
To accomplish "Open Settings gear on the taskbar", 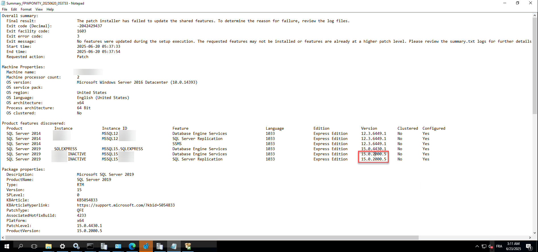I will 62,246.
